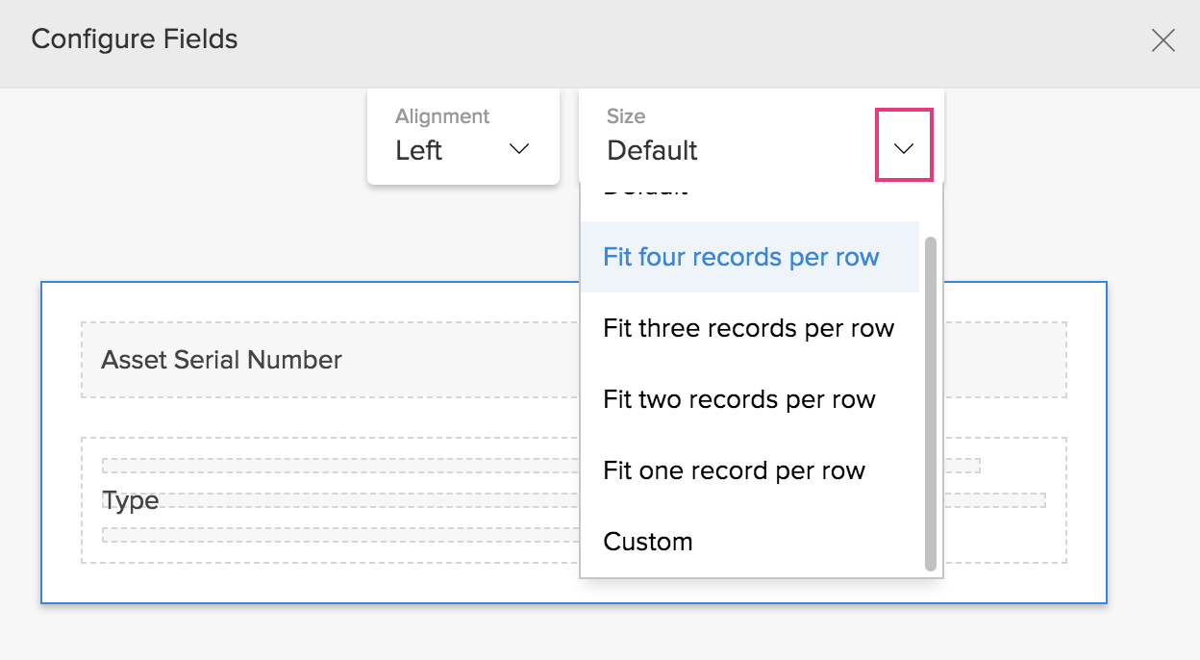Click the size list vertical scrollbar
The image size is (1200, 660).
pyautogui.click(x=930, y=404)
